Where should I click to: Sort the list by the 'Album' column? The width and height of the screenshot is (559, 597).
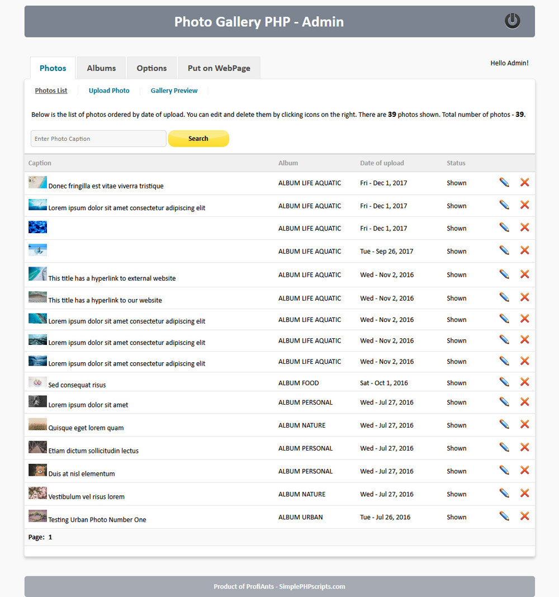click(x=288, y=163)
